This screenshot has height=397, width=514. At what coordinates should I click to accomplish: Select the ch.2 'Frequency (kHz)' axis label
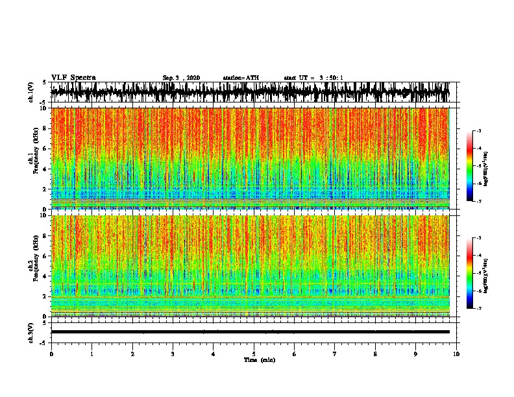pos(36,258)
